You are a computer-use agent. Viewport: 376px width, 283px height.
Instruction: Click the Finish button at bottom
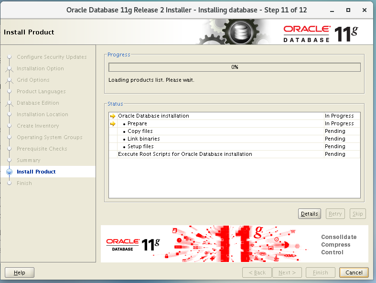click(321, 272)
